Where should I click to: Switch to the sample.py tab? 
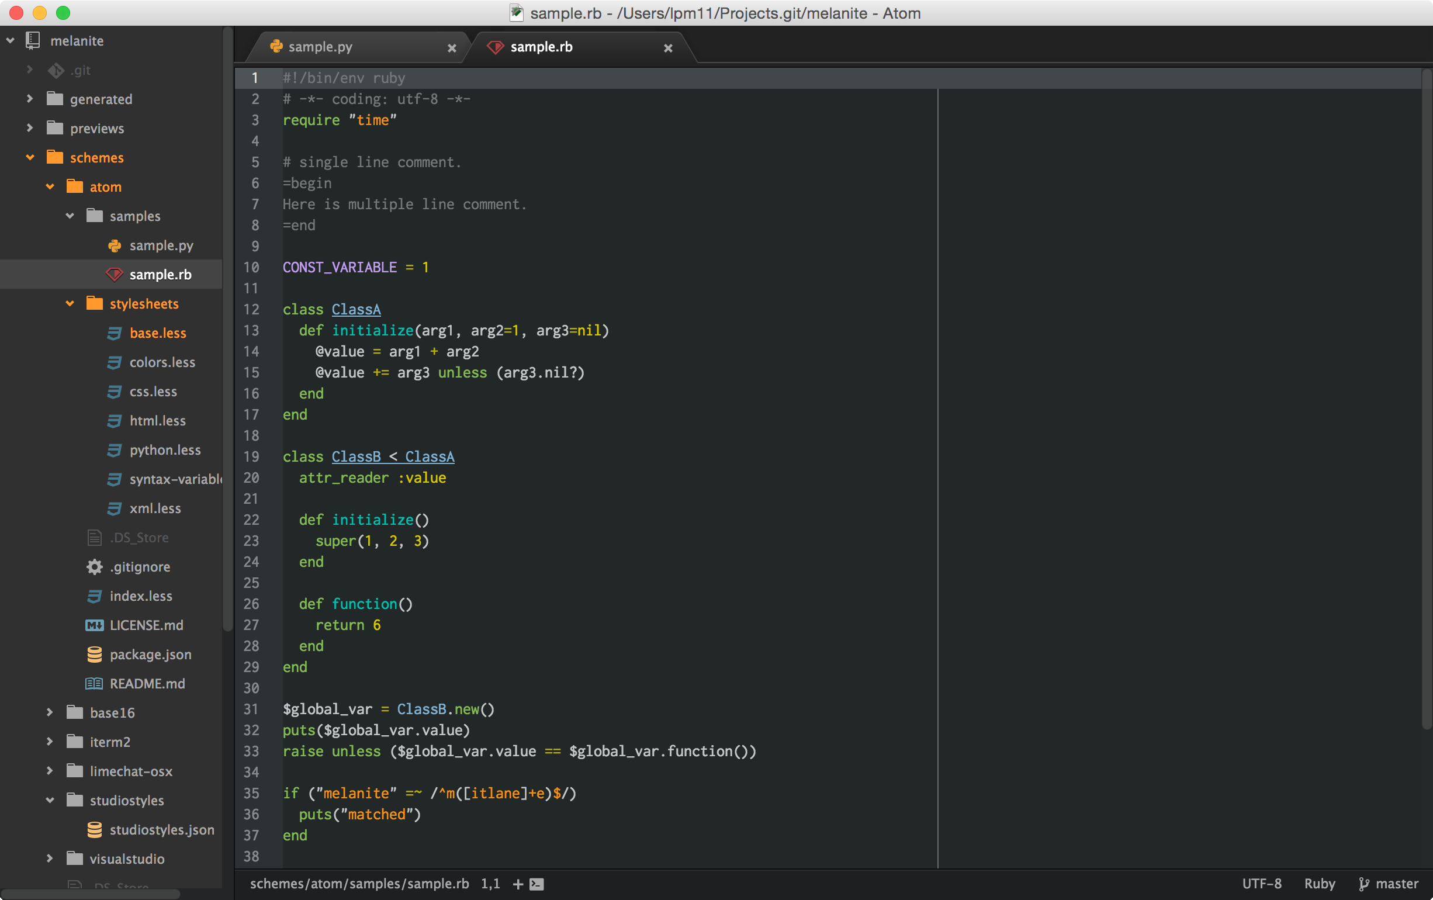coord(320,47)
